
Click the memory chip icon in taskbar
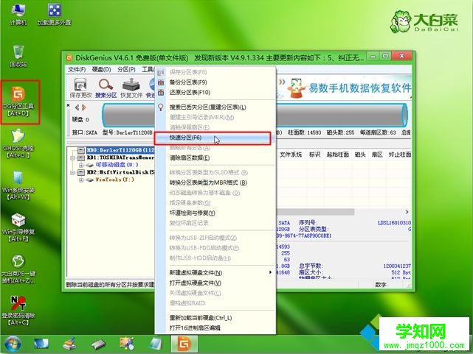(x=98, y=344)
